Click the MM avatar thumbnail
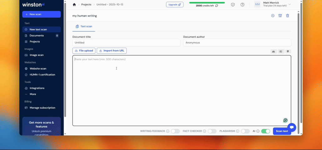The height and width of the screenshot is (150, 322). (257, 4)
